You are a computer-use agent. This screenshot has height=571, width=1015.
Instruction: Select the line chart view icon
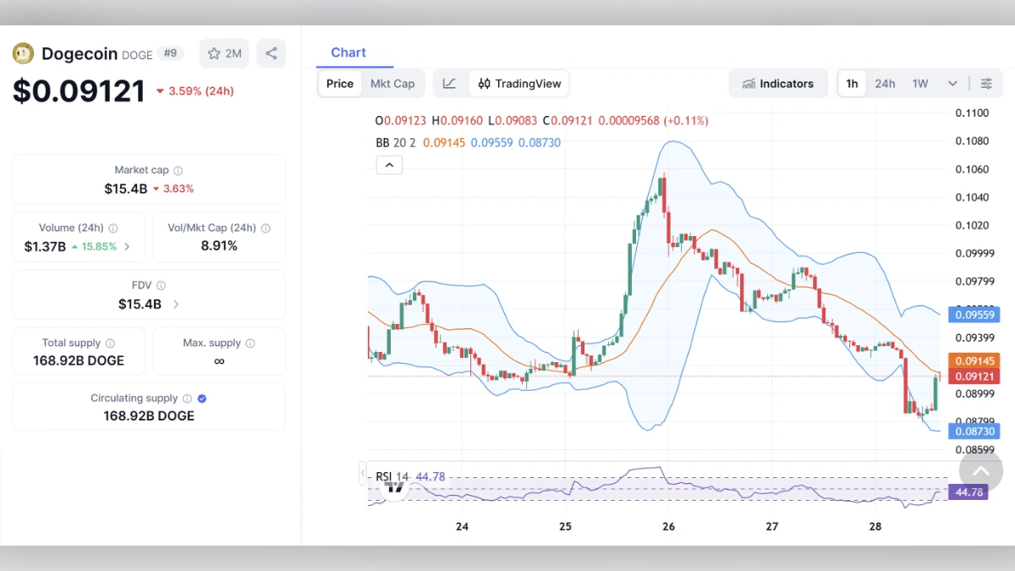[x=449, y=83]
